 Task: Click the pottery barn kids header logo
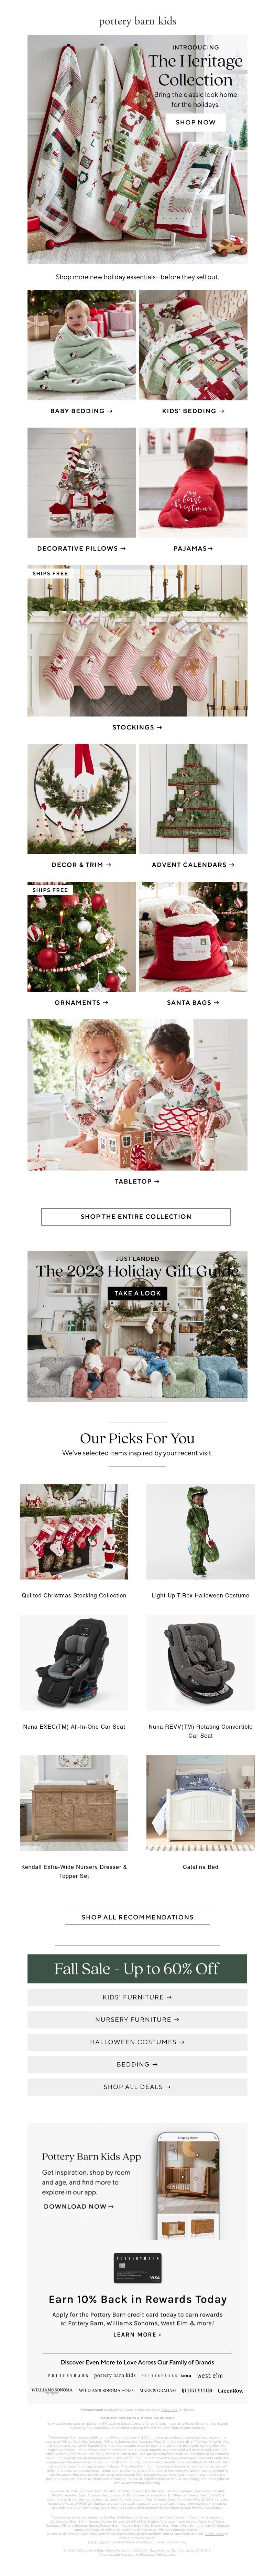pyautogui.click(x=137, y=20)
